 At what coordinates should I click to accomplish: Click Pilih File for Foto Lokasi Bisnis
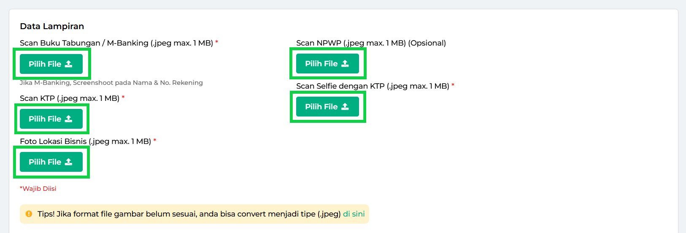click(x=51, y=162)
